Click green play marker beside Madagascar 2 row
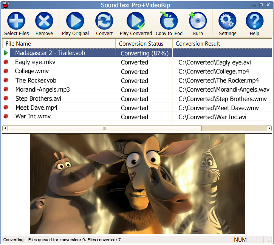 point(6,53)
